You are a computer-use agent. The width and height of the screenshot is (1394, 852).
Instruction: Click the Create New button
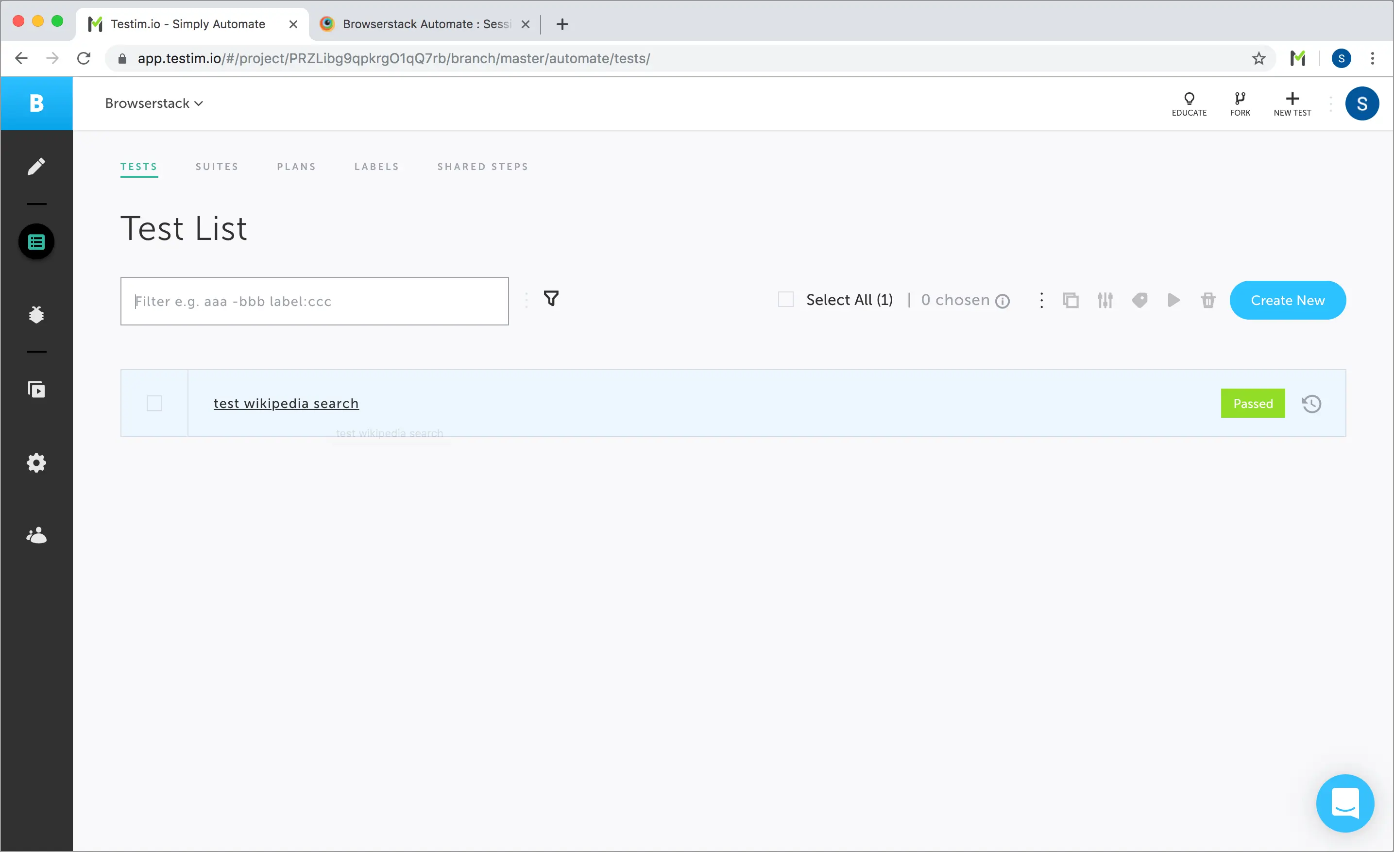(1287, 300)
